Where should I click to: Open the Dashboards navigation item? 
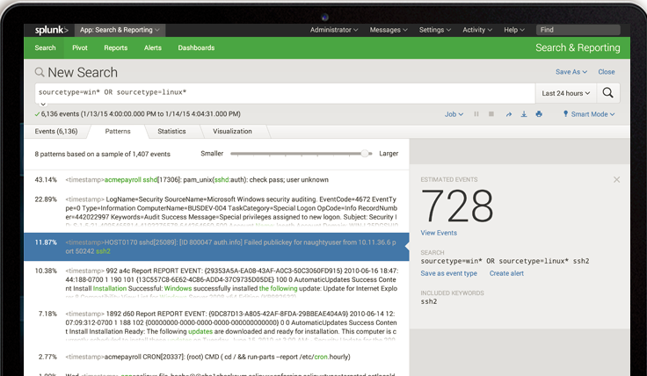click(196, 48)
